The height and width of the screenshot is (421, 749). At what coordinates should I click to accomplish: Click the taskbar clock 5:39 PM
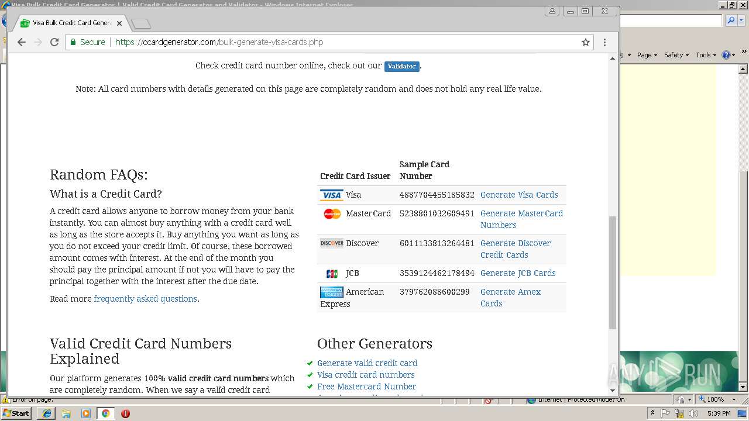tap(719, 413)
